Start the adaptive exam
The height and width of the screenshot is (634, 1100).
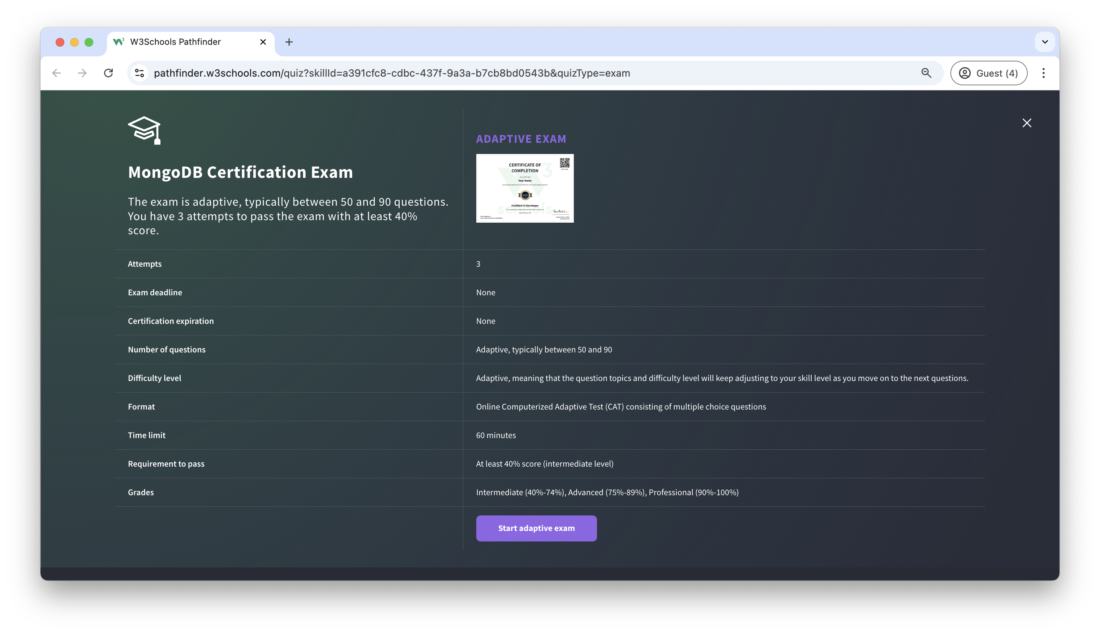[536, 528]
